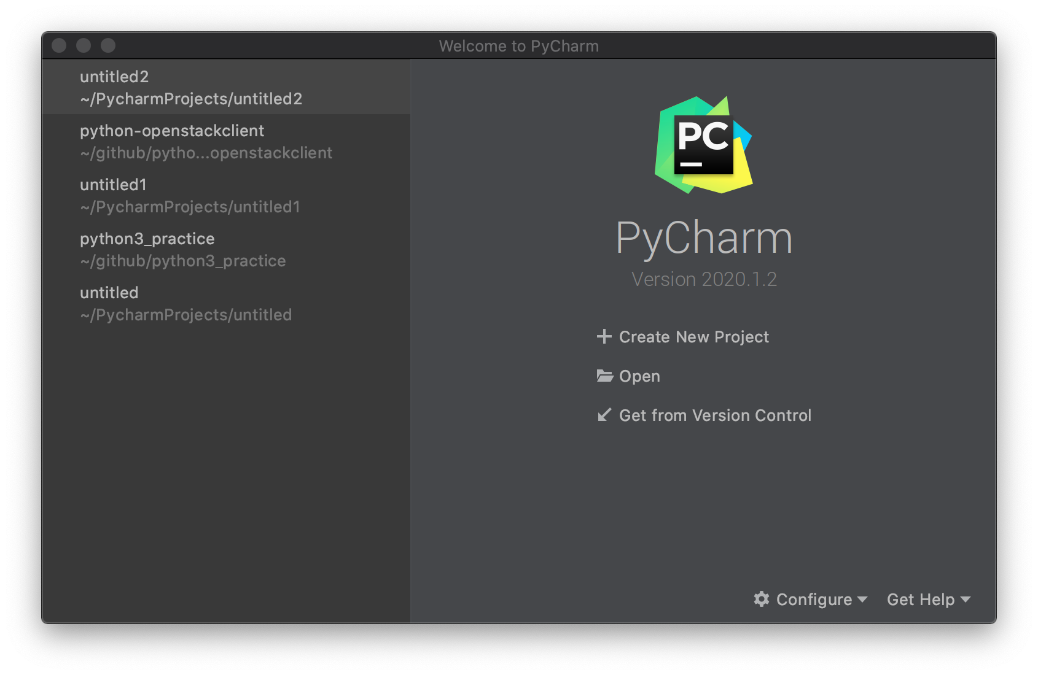The height and width of the screenshot is (675, 1038).
Task: Open recent project python-openstackclient
Action: click(x=226, y=141)
